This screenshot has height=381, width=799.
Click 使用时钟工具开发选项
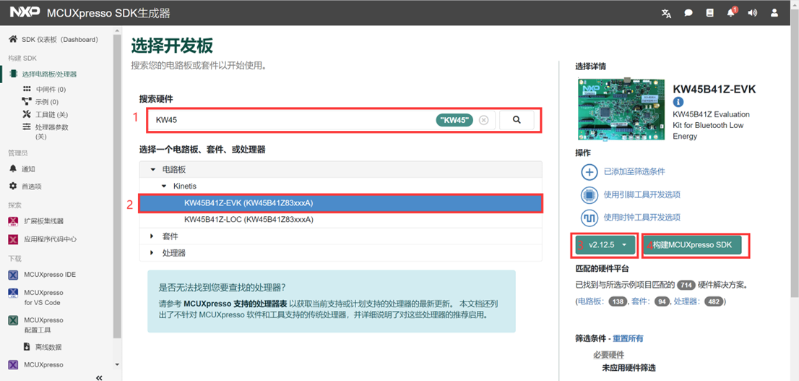click(x=642, y=218)
